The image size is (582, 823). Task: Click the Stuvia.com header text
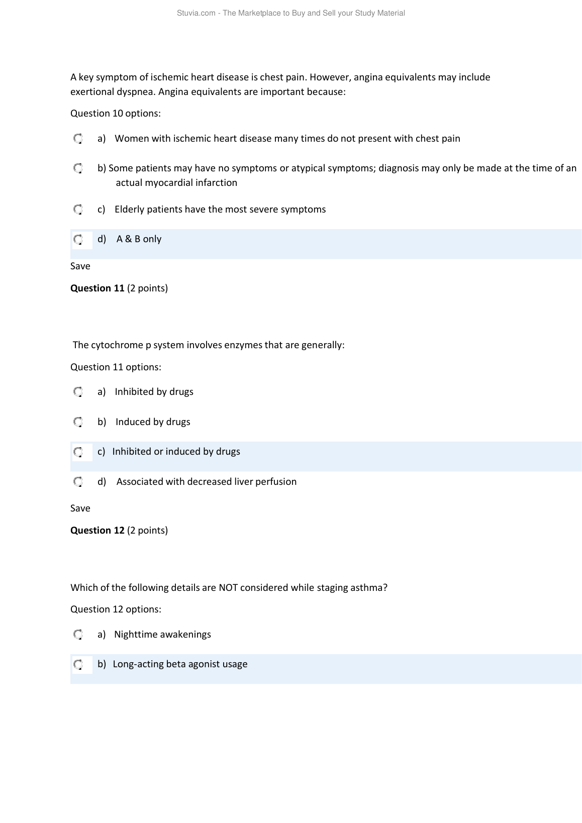290,13
